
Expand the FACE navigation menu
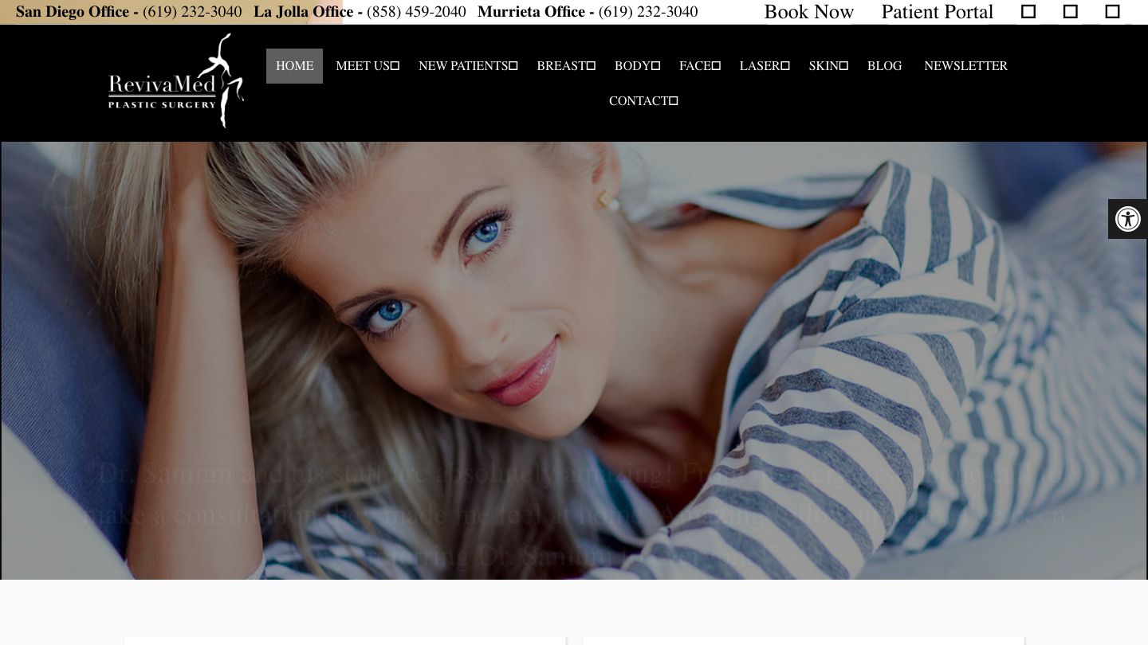click(x=699, y=66)
